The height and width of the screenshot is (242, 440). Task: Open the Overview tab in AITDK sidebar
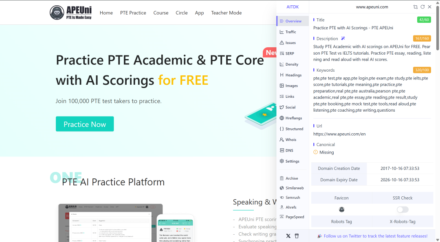[x=293, y=21]
